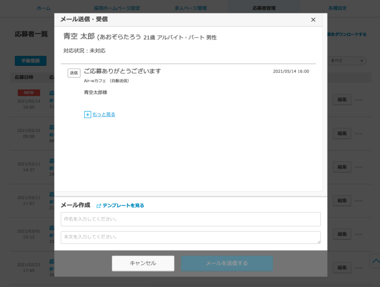Click the 対応状況：未対応 status text
Image resolution: width=380 pixels, height=287 pixels.
(84, 51)
